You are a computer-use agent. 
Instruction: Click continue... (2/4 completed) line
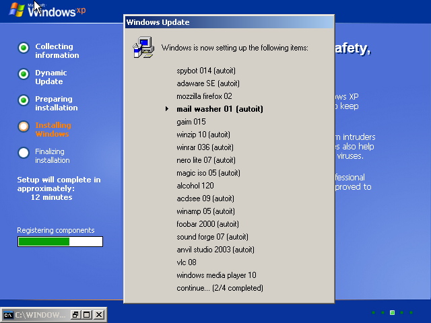click(x=220, y=288)
